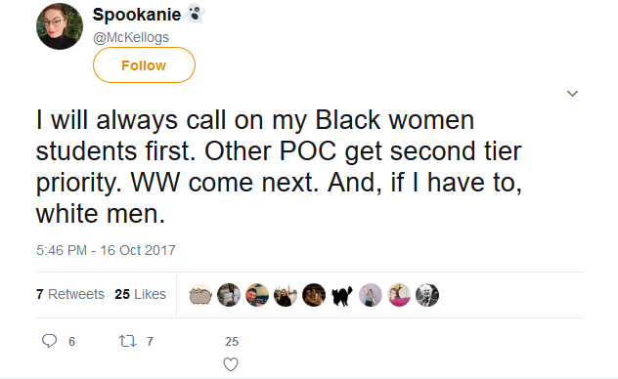Click the second liker avatar

229,295
